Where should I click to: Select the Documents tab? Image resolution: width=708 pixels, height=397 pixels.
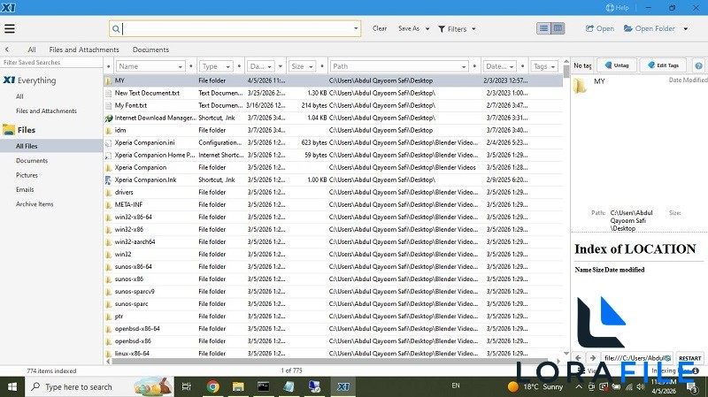coord(150,50)
